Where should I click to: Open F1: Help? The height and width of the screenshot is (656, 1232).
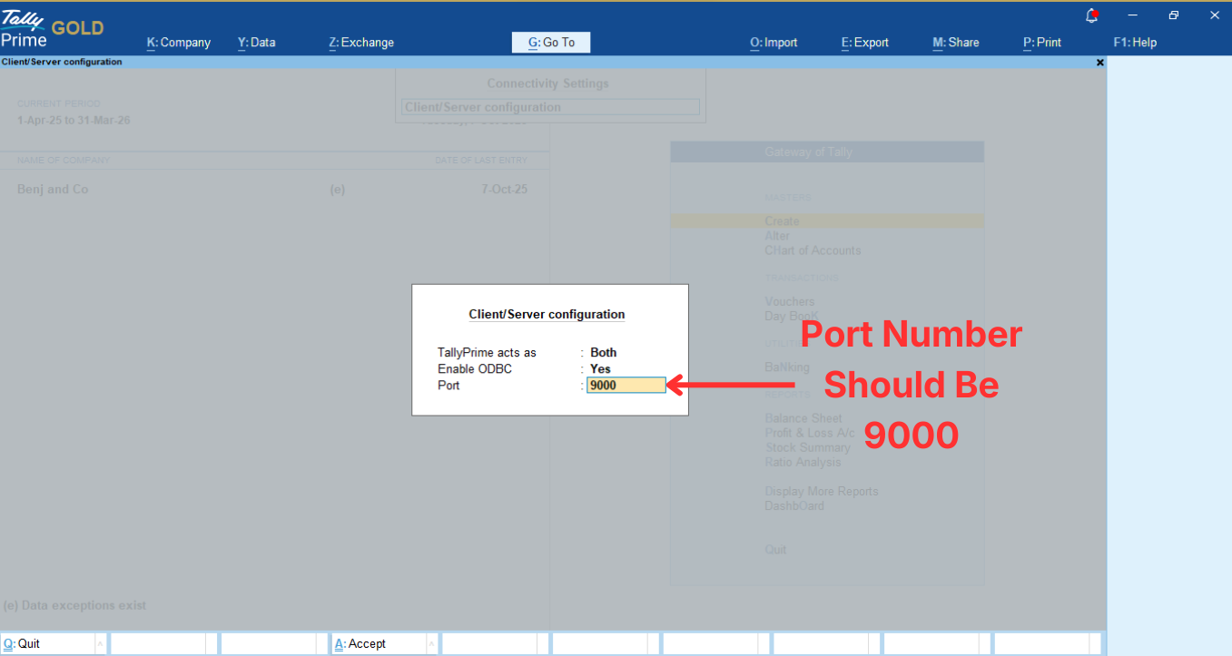[1135, 43]
